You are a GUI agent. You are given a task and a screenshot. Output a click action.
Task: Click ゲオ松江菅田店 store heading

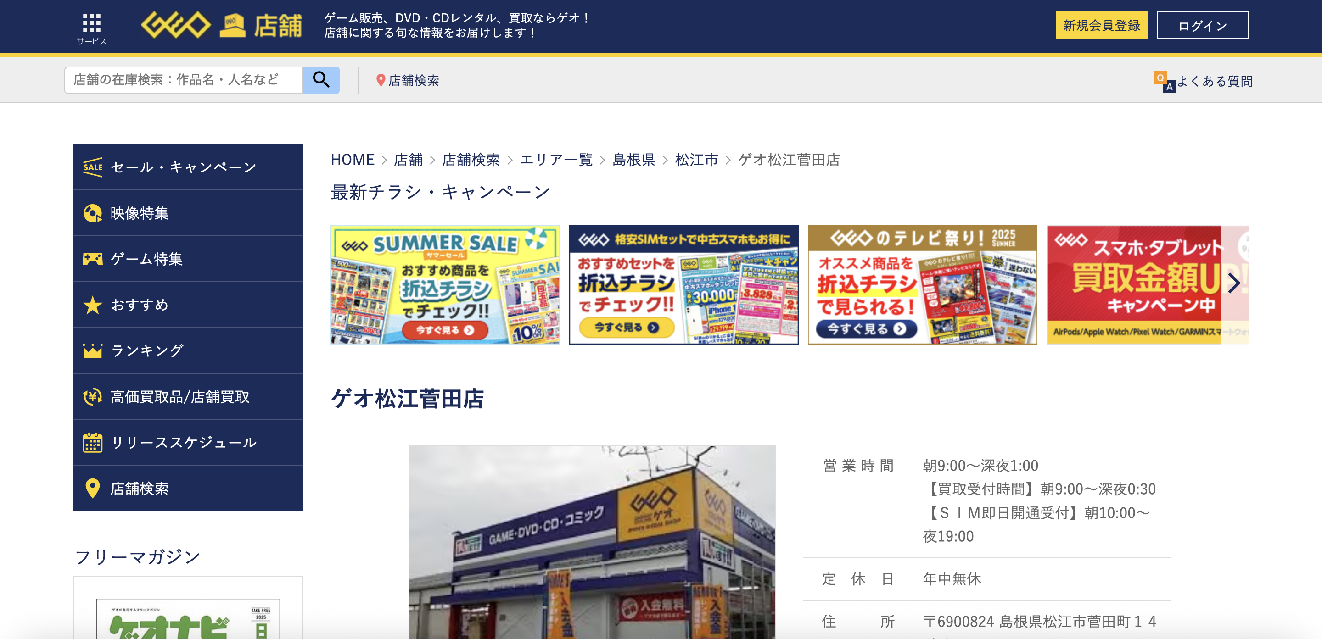coord(408,399)
